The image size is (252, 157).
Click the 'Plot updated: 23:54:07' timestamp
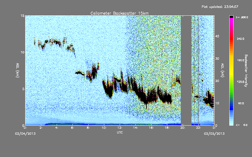pos(220,7)
